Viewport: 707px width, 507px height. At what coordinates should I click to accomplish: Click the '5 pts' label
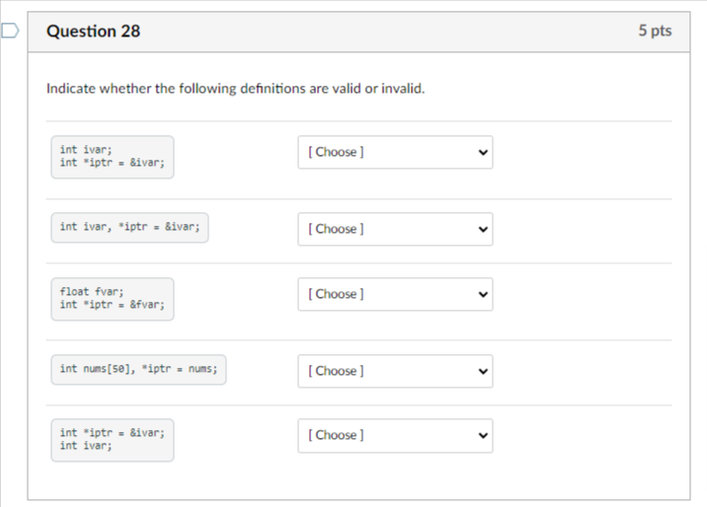click(x=655, y=31)
